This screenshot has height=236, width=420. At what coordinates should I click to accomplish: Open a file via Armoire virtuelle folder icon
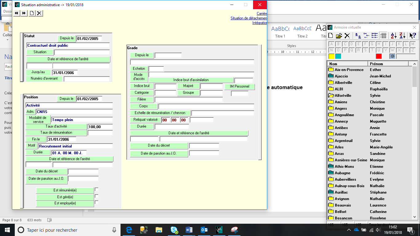pyautogui.click(x=339, y=36)
